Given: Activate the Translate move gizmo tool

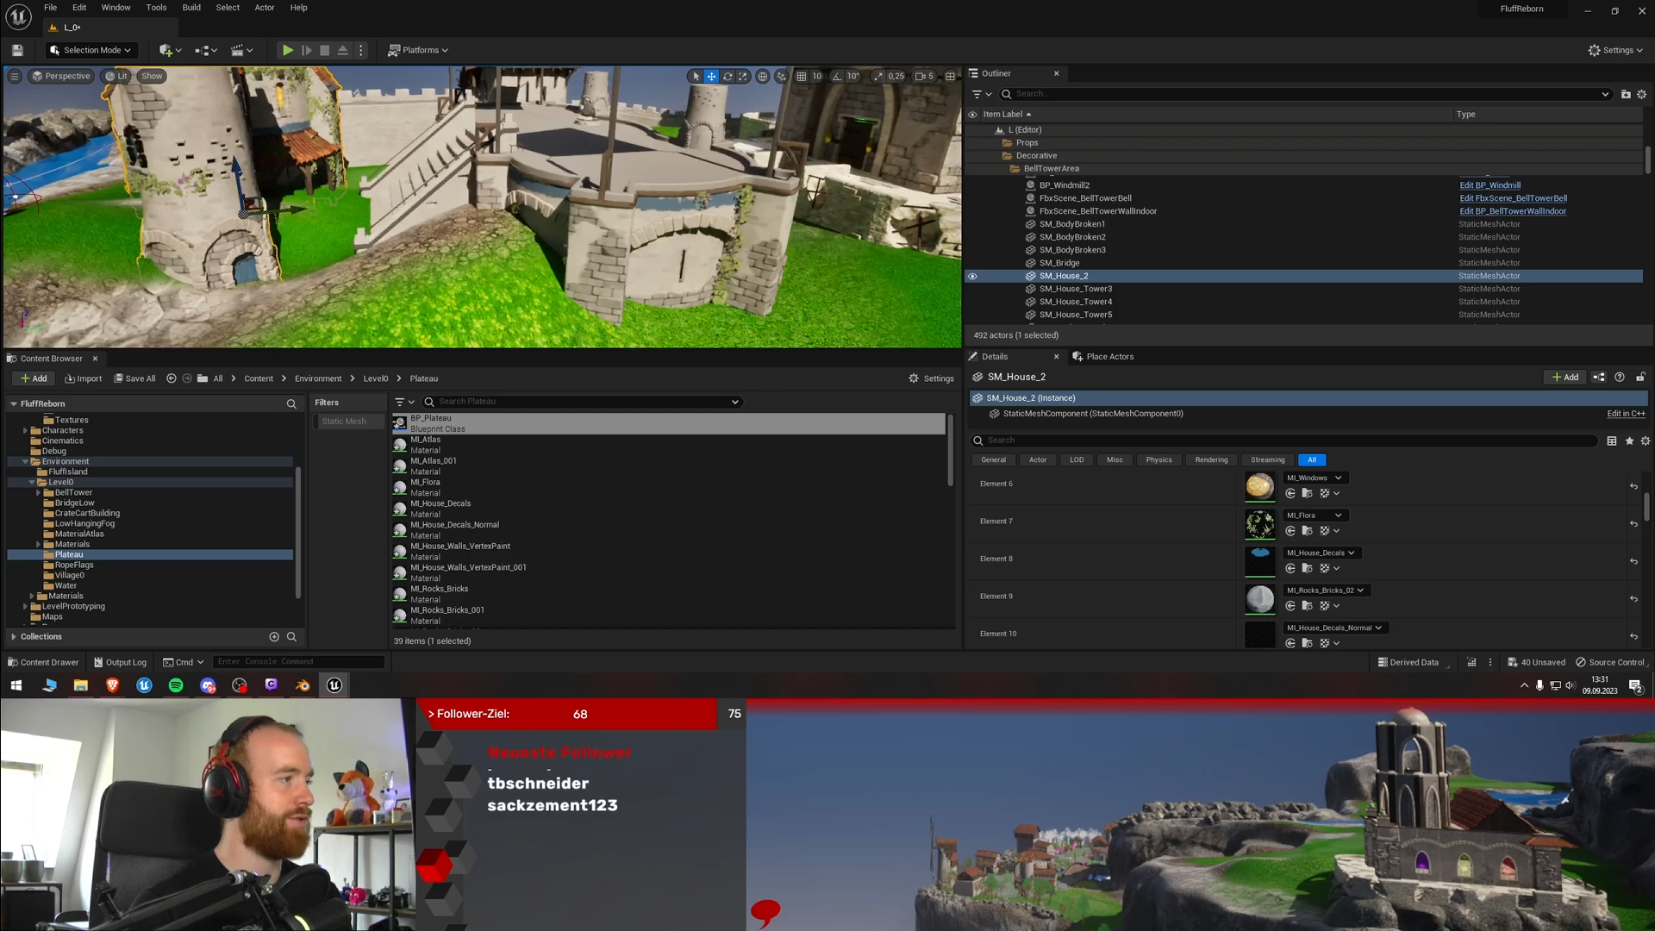Looking at the screenshot, I should click(x=711, y=76).
